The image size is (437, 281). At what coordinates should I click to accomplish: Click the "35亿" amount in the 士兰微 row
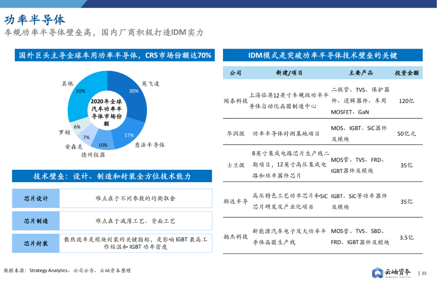(406, 165)
